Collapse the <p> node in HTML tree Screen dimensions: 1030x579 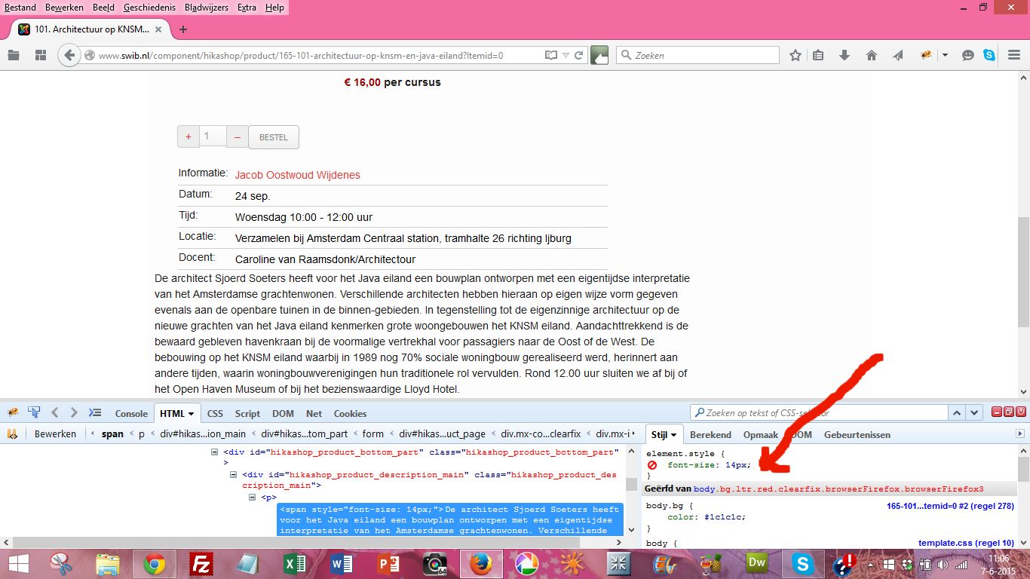[x=253, y=498]
